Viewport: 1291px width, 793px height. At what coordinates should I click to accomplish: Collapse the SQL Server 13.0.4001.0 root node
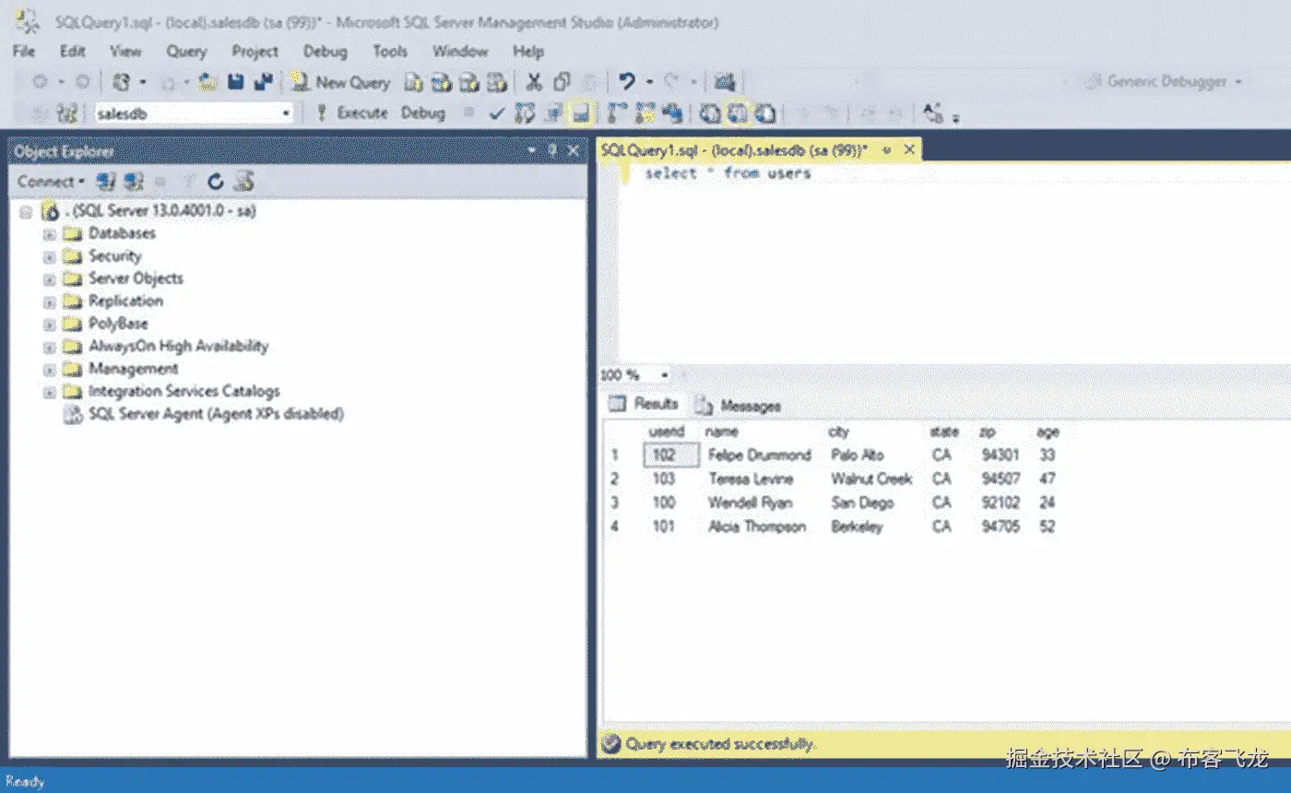coord(26,212)
